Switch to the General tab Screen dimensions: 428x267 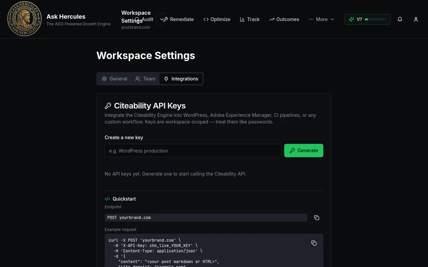[x=114, y=79]
